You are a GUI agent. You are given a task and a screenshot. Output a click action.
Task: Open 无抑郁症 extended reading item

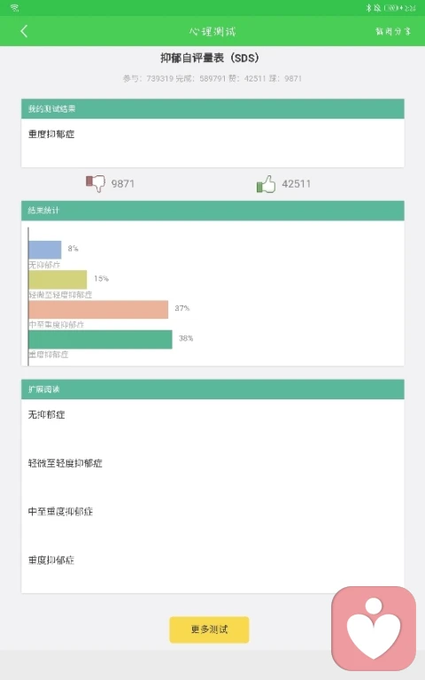[46, 415]
